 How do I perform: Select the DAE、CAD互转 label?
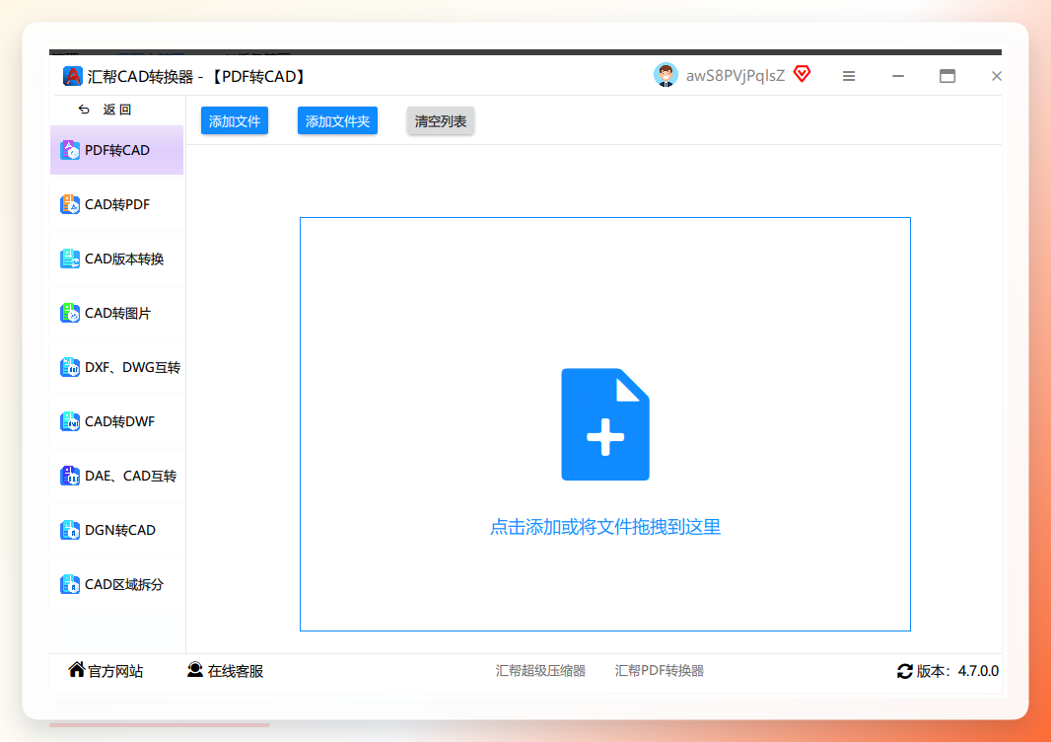click(131, 477)
